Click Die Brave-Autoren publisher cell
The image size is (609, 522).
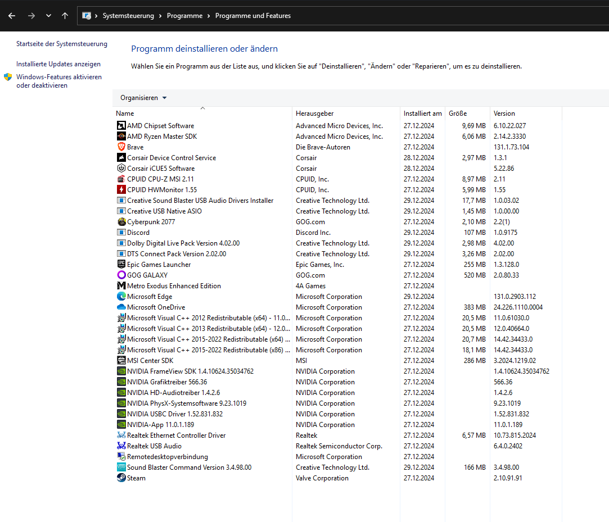323,147
